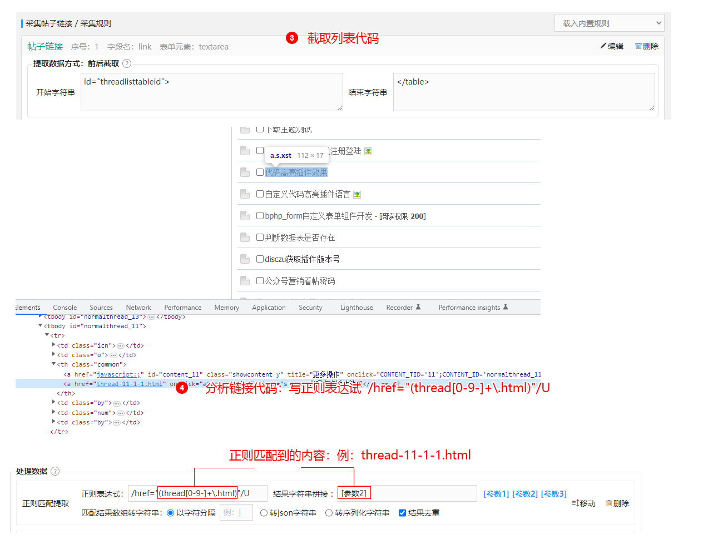Expand the td class="num" node
This screenshot has width=723, height=544.
[53, 412]
